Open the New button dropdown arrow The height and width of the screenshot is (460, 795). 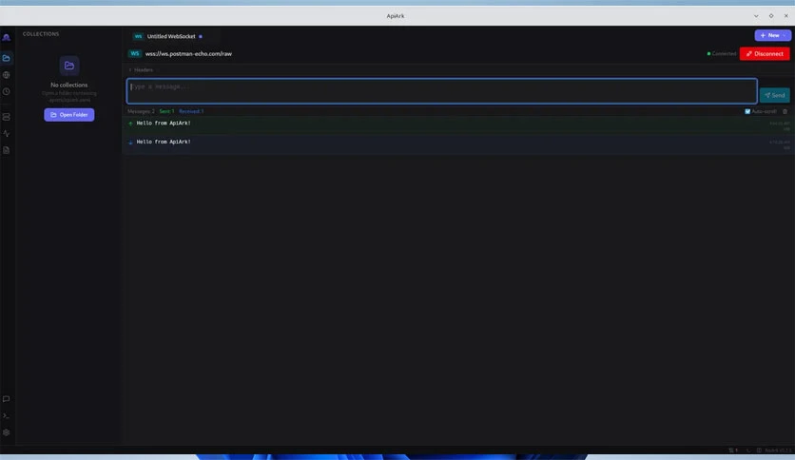pyautogui.click(x=785, y=35)
